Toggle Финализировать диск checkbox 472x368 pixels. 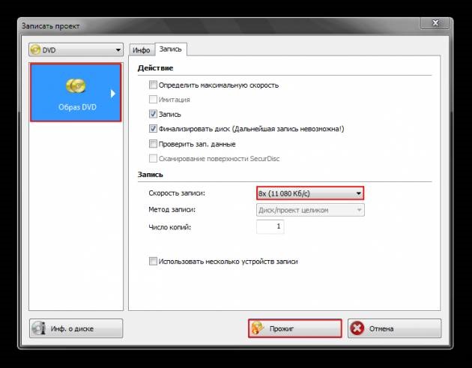(154, 129)
